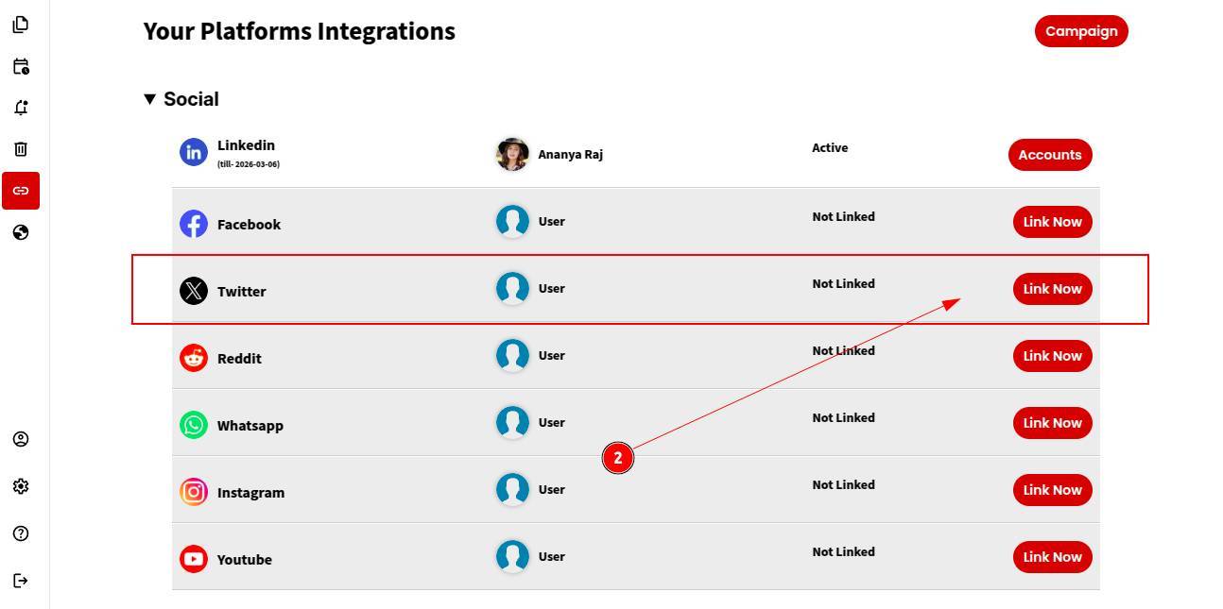Click Link Now for Whatsapp
Viewport: 1223px width, 609px height.
[x=1052, y=423]
